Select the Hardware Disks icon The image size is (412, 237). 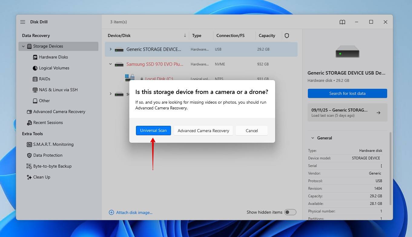[x=35, y=57]
